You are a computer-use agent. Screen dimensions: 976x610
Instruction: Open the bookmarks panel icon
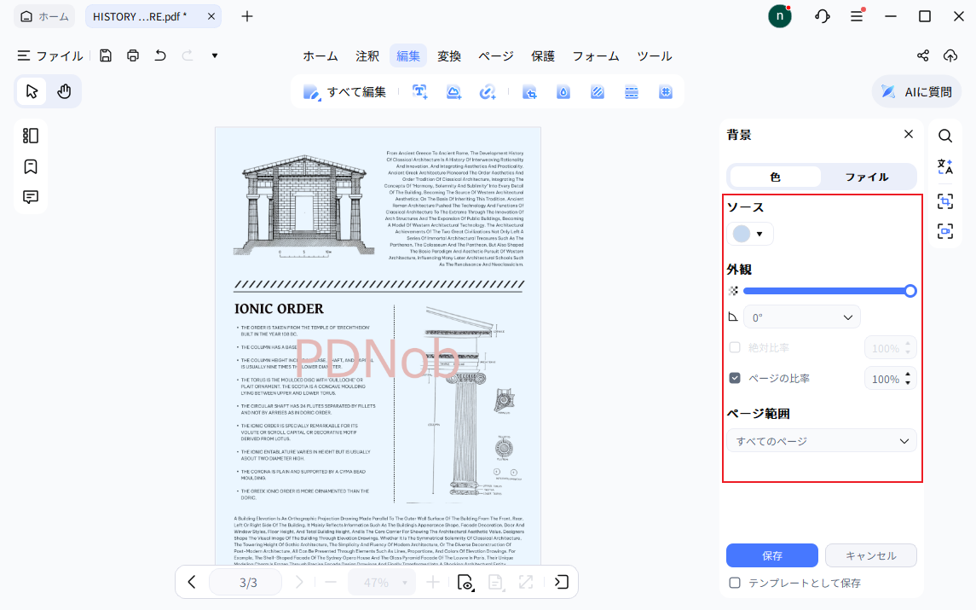pyautogui.click(x=31, y=166)
